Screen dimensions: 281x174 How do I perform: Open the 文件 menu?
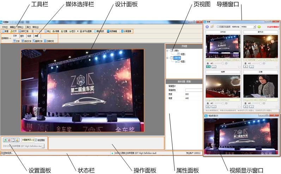[5, 27]
